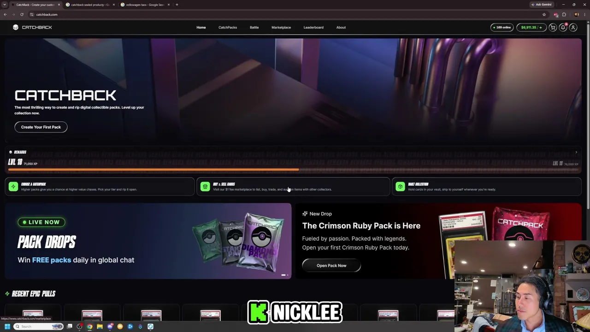This screenshot has width=590, height=332.
Task: Launch Chrome from the taskbar
Action: [x=89, y=326]
